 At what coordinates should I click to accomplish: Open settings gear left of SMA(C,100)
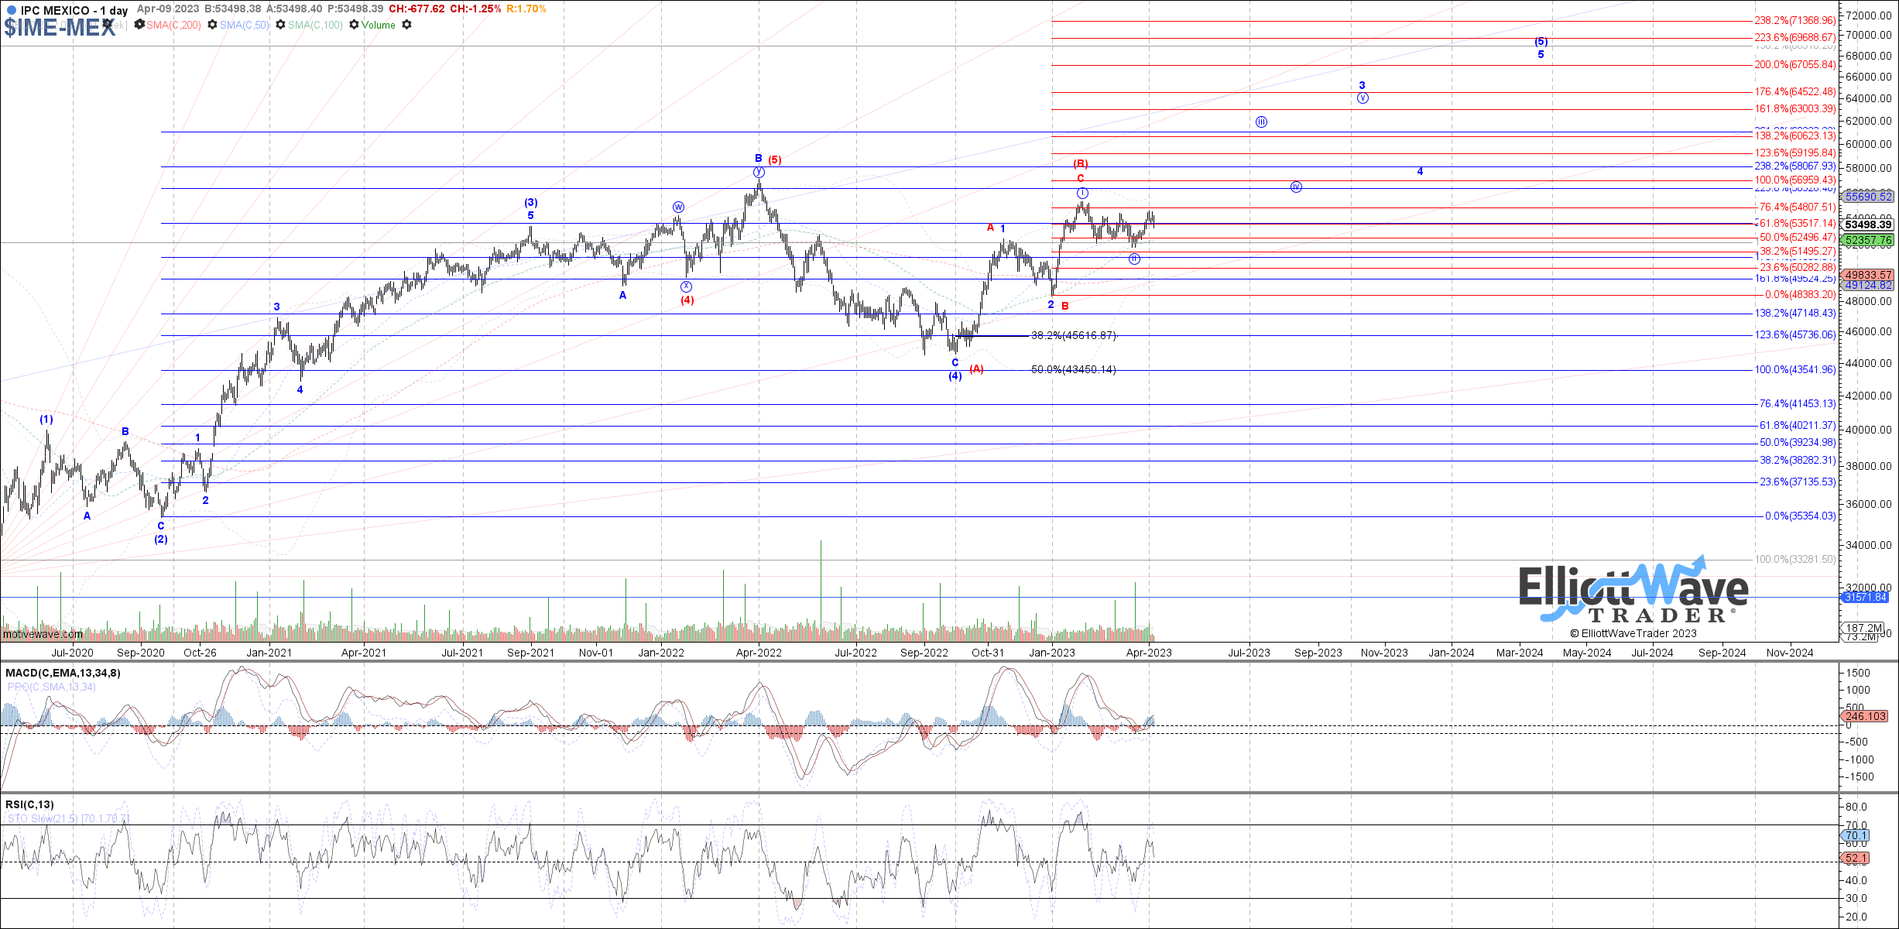(x=281, y=25)
